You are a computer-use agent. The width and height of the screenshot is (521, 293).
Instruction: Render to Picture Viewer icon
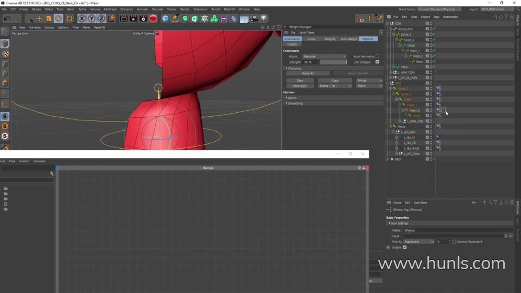click(134, 18)
